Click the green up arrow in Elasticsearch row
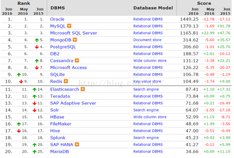 34,89
